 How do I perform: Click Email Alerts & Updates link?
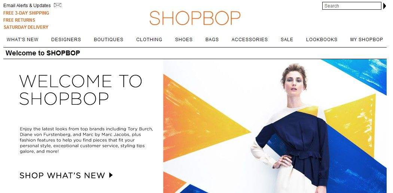point(27,5)
